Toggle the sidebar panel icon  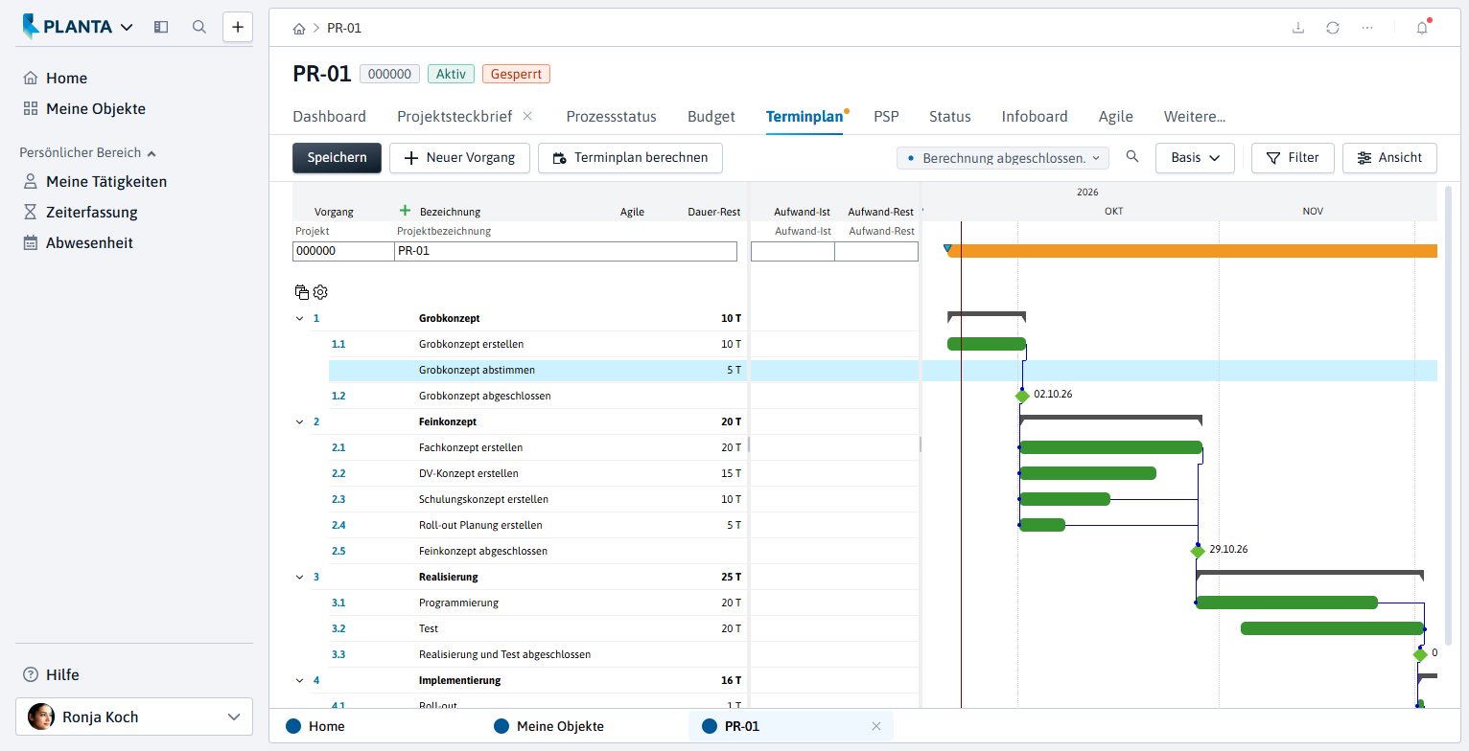pyautogui.click(x=161, y=27)
